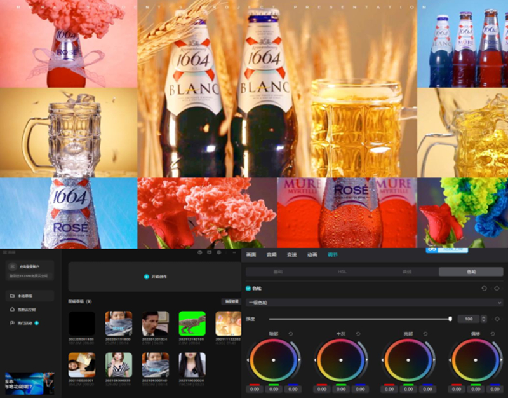Screen dimensions: 508x398
Task: Switch to the 音频 tab
Action: coord(272,254)
